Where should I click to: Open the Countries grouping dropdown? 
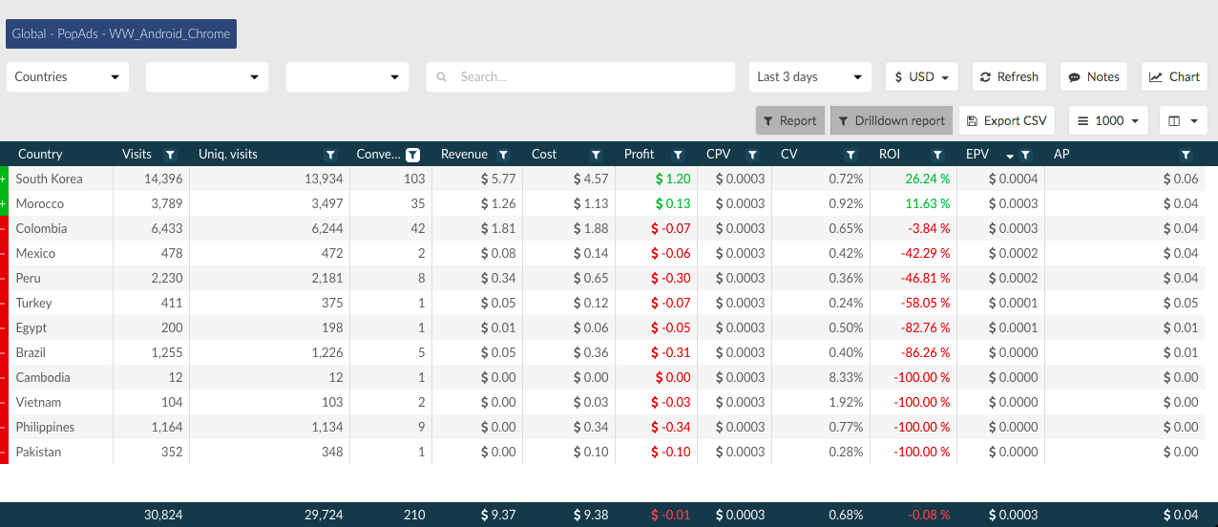(x=68, y=77)
